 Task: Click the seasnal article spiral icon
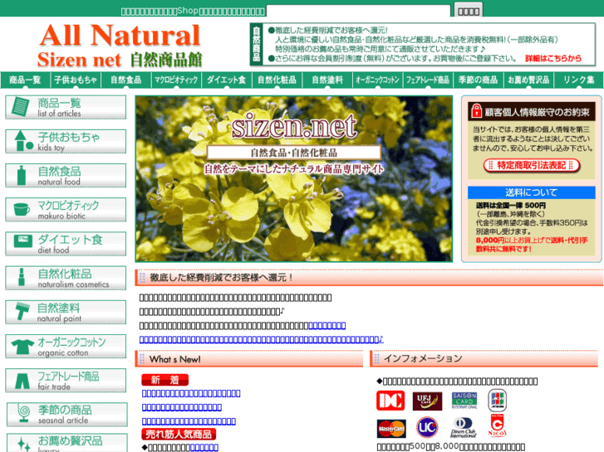23,414
